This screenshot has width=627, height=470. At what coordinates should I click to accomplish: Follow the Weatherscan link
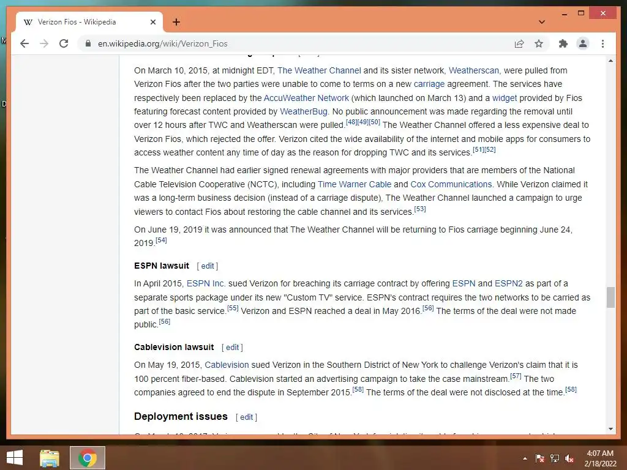pyautogui.click(x=474, y=70)
